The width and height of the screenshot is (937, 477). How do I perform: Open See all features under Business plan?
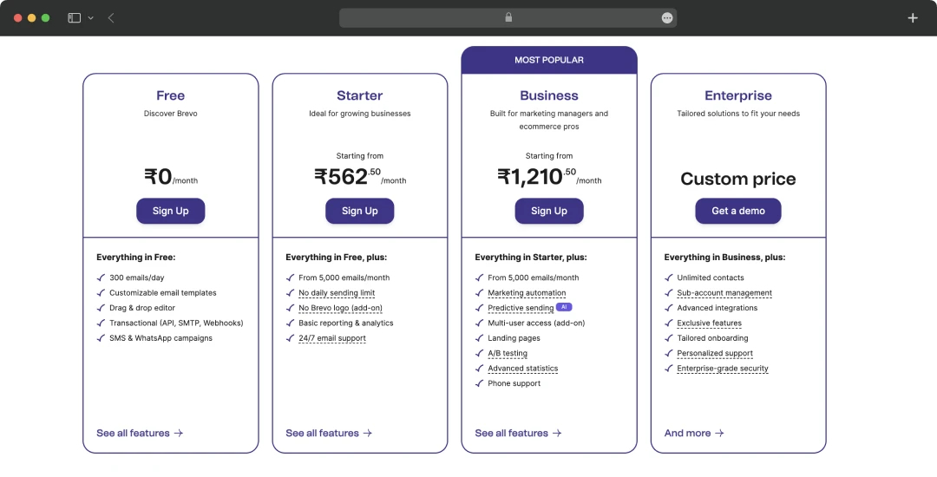click(x=518, y=433)
